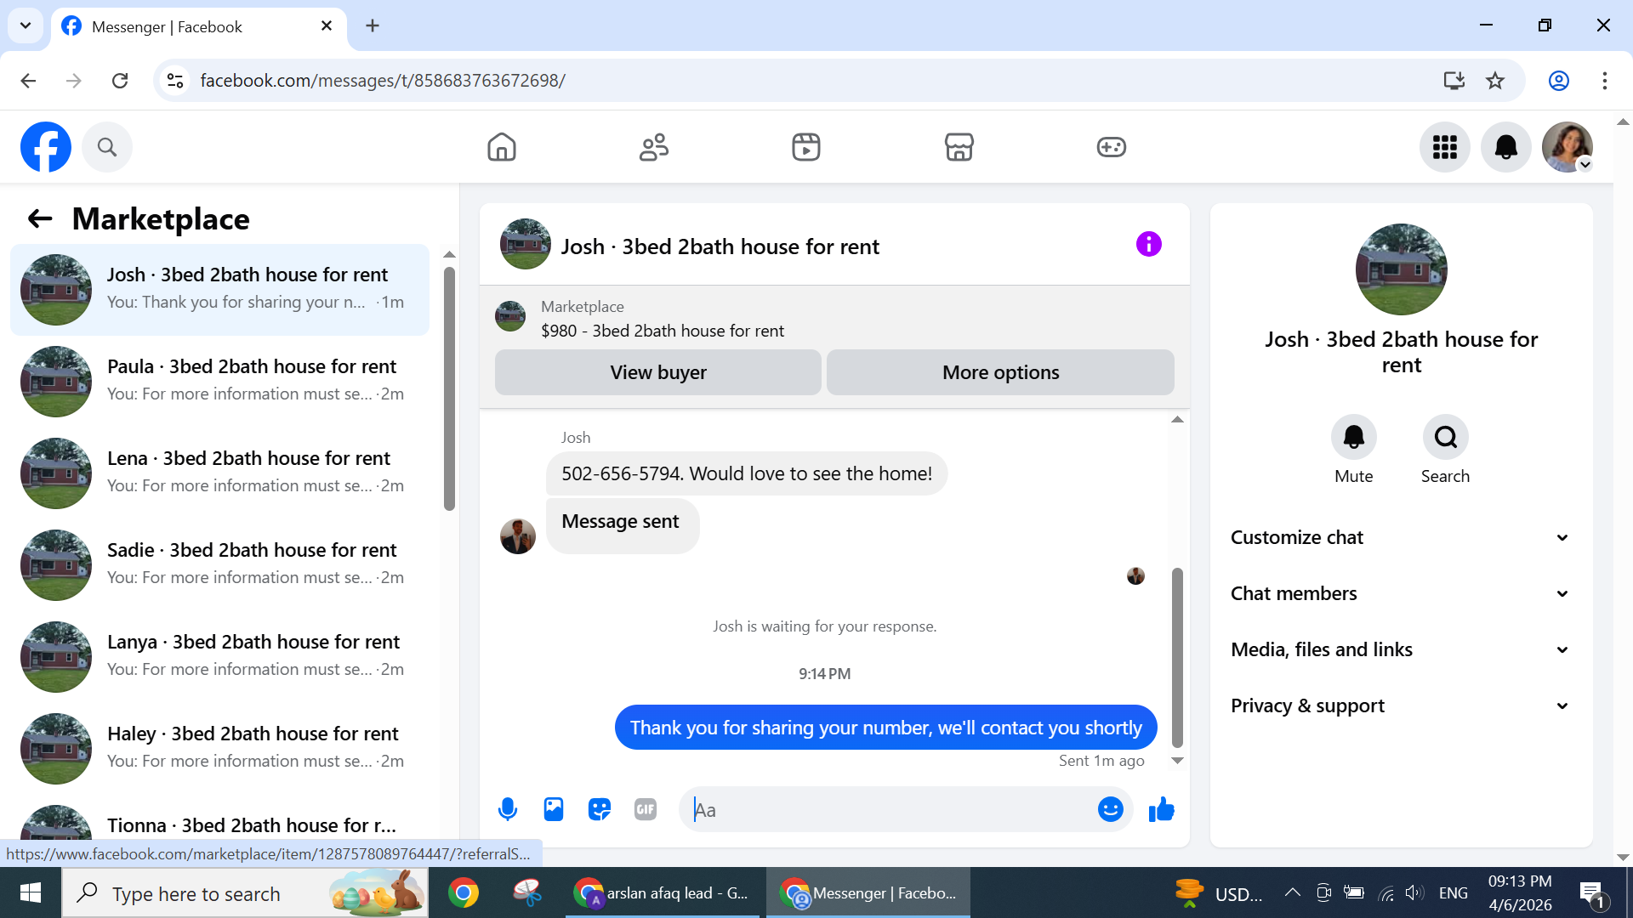The height and width of the screenshot is (918, 1633).
Task: Expand the Customize chat section
Action: (x=1401, y=537)
